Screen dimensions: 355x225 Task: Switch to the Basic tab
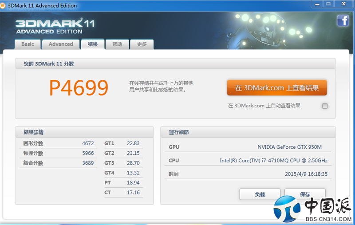tap(28, 44)
